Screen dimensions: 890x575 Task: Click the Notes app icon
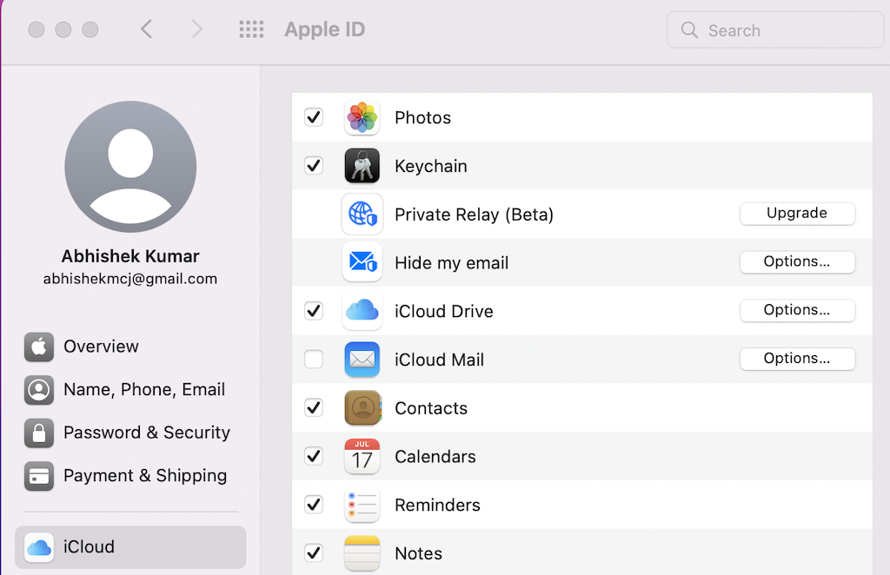pyautogui.click(x=362, y=553)
